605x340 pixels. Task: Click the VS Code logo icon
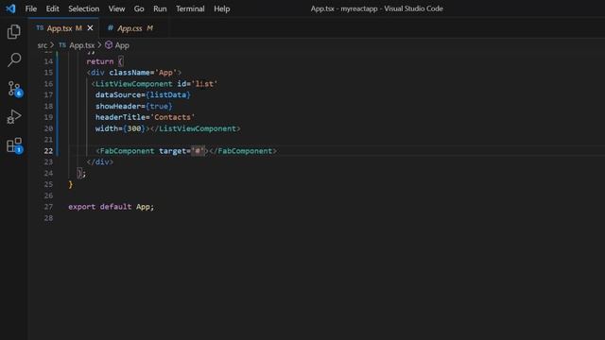coord(10,8)
